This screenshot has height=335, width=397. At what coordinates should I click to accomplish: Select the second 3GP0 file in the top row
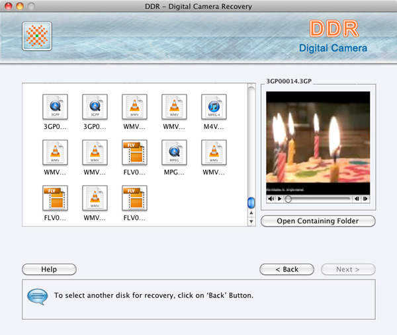click(x=95, y=106)
